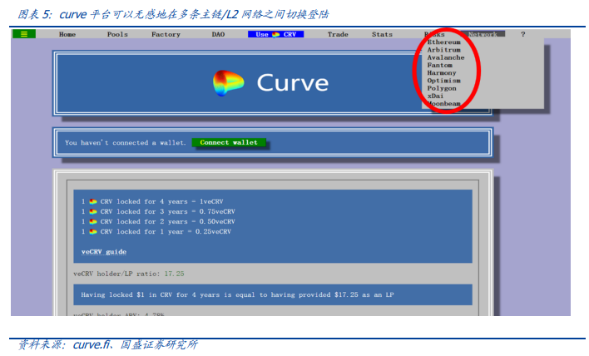Choose Arbitrum in the network list
This screenshot has width=589, height=356.
443,50
